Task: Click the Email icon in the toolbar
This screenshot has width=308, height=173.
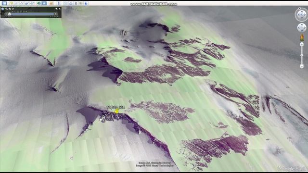Action: pos(65,3)
